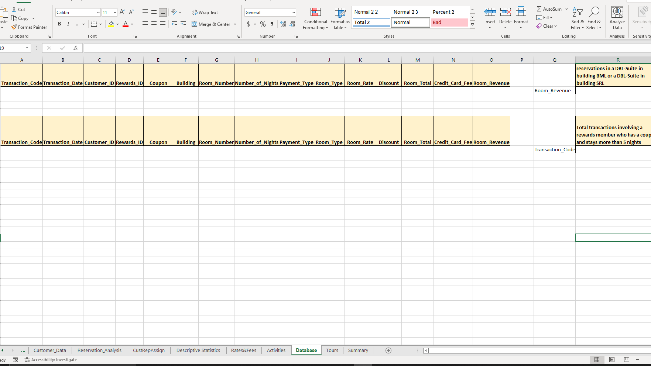
Task: Open the font size 11 dropdown
Action: click(x=115, y=13)
